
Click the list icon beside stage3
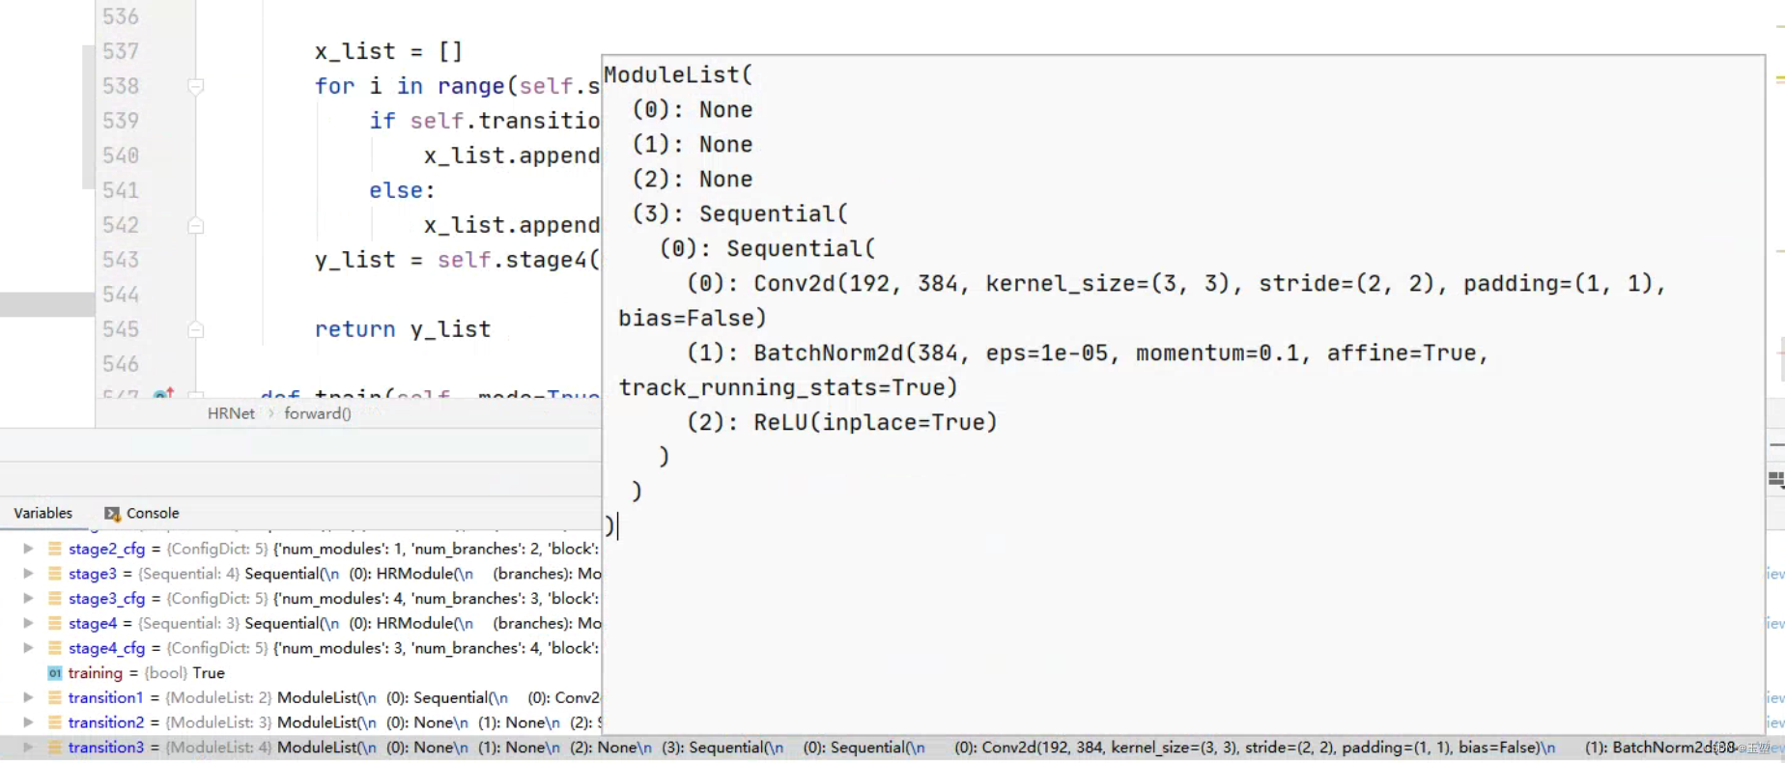point(55,574)
